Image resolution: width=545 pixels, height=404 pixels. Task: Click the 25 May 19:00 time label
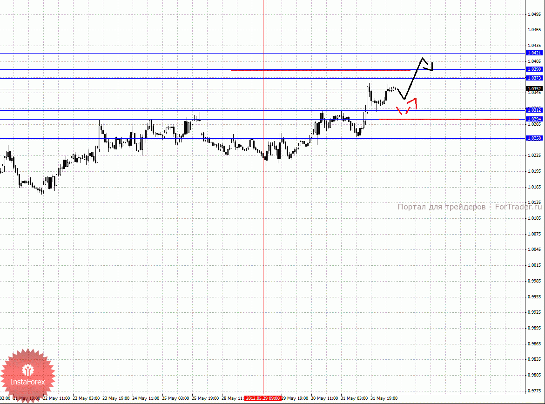[205, 398]
